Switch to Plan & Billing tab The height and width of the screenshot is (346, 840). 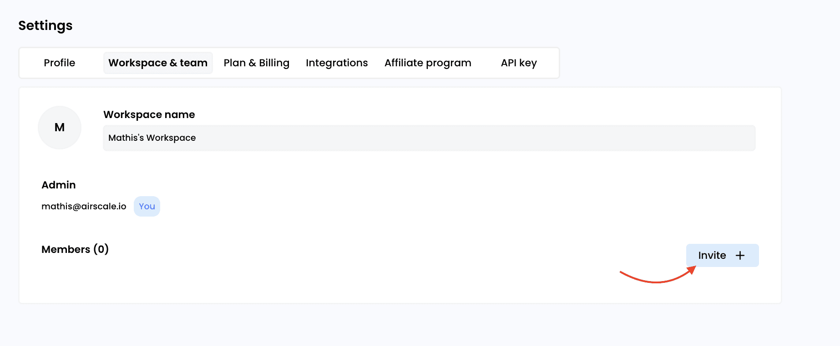tap(256, 63)
